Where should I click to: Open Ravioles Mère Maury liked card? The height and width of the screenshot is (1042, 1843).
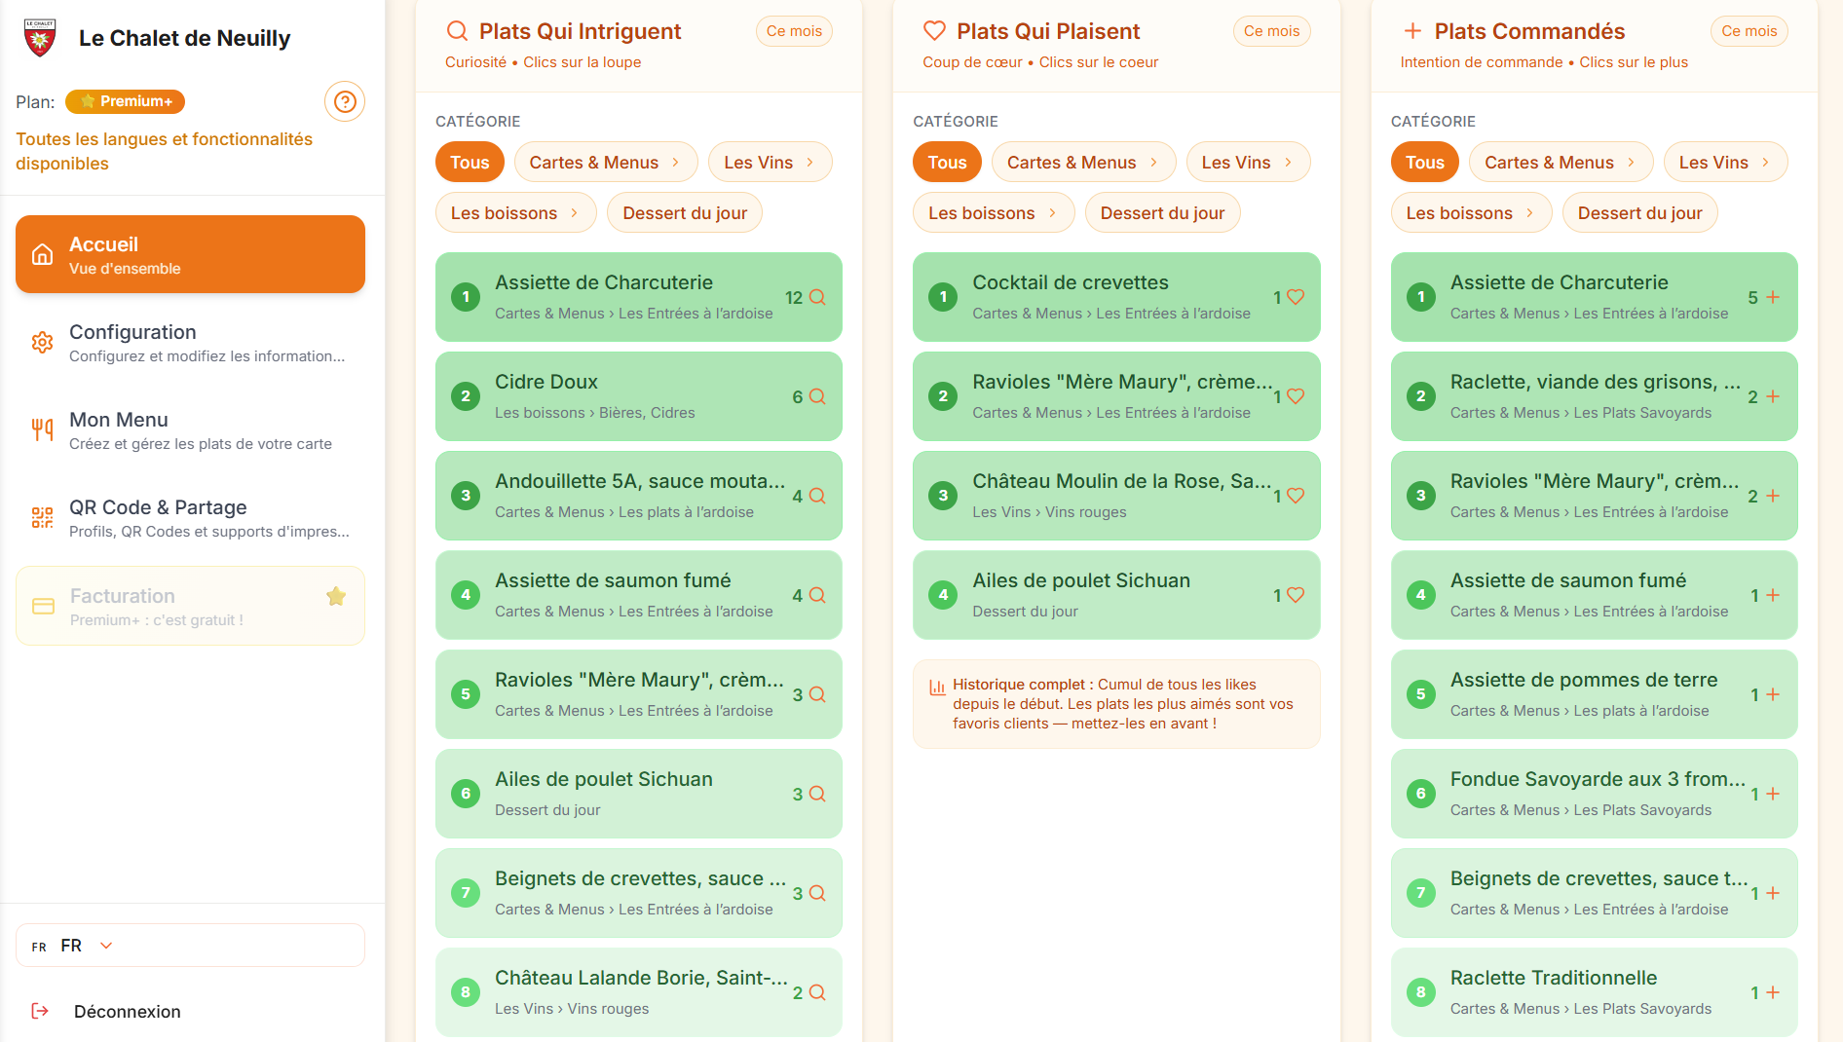(x=1116, y=396)
